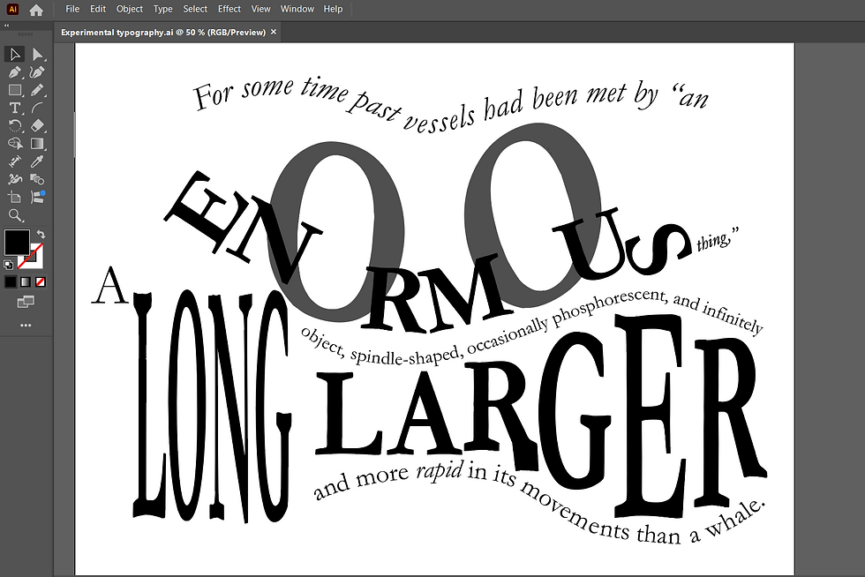865x577 pixels.
Task: Close the Experimental typography.ai document tab
Action: (x=273, y=32)
